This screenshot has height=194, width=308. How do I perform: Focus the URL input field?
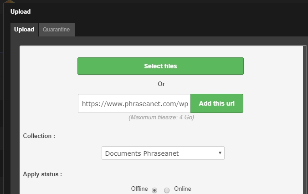tap(134, 103)
